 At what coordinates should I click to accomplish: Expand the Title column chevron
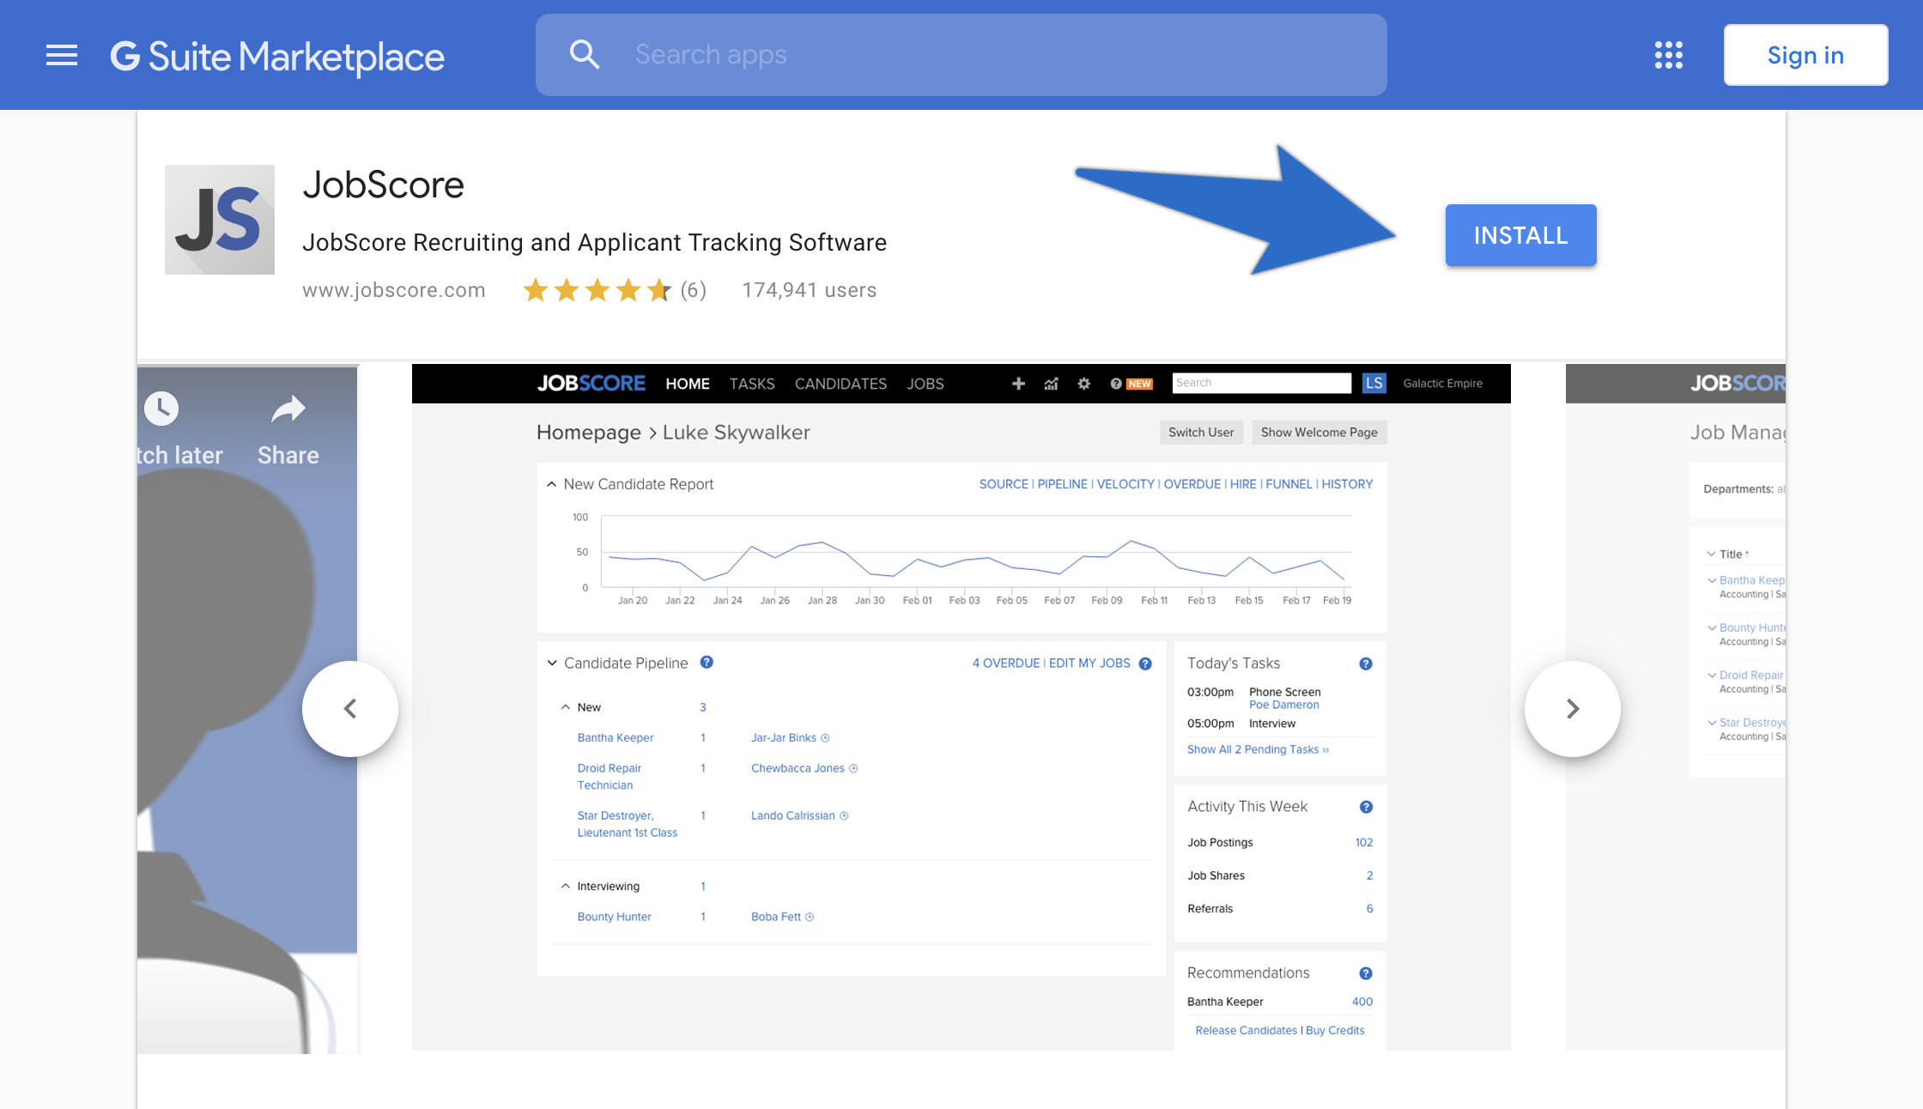tap(1711, 554)
